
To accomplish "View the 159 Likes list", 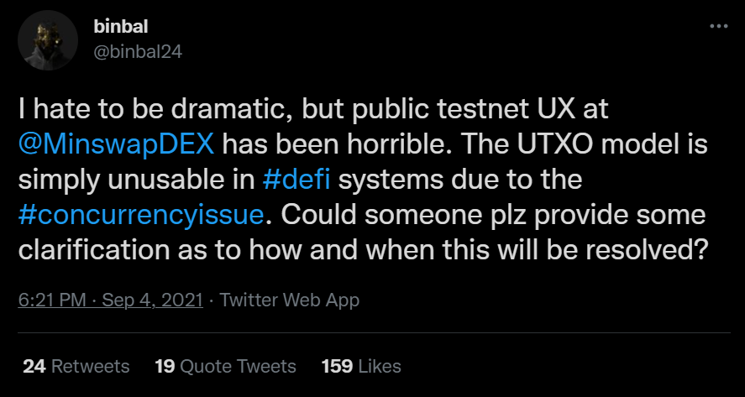I will point(361,366).
